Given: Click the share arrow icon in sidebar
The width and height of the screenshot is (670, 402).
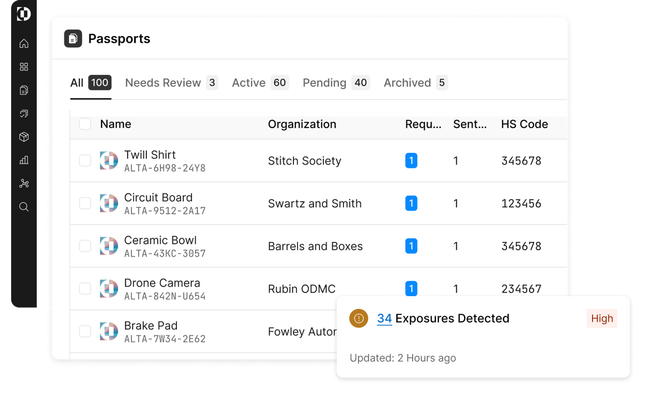Looking at the screenshot, I should 24,113.
